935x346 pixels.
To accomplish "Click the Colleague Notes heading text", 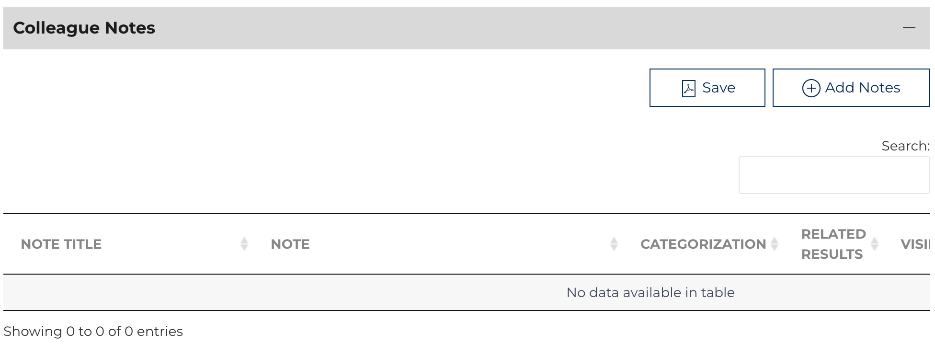I will (x=84, y=28).
